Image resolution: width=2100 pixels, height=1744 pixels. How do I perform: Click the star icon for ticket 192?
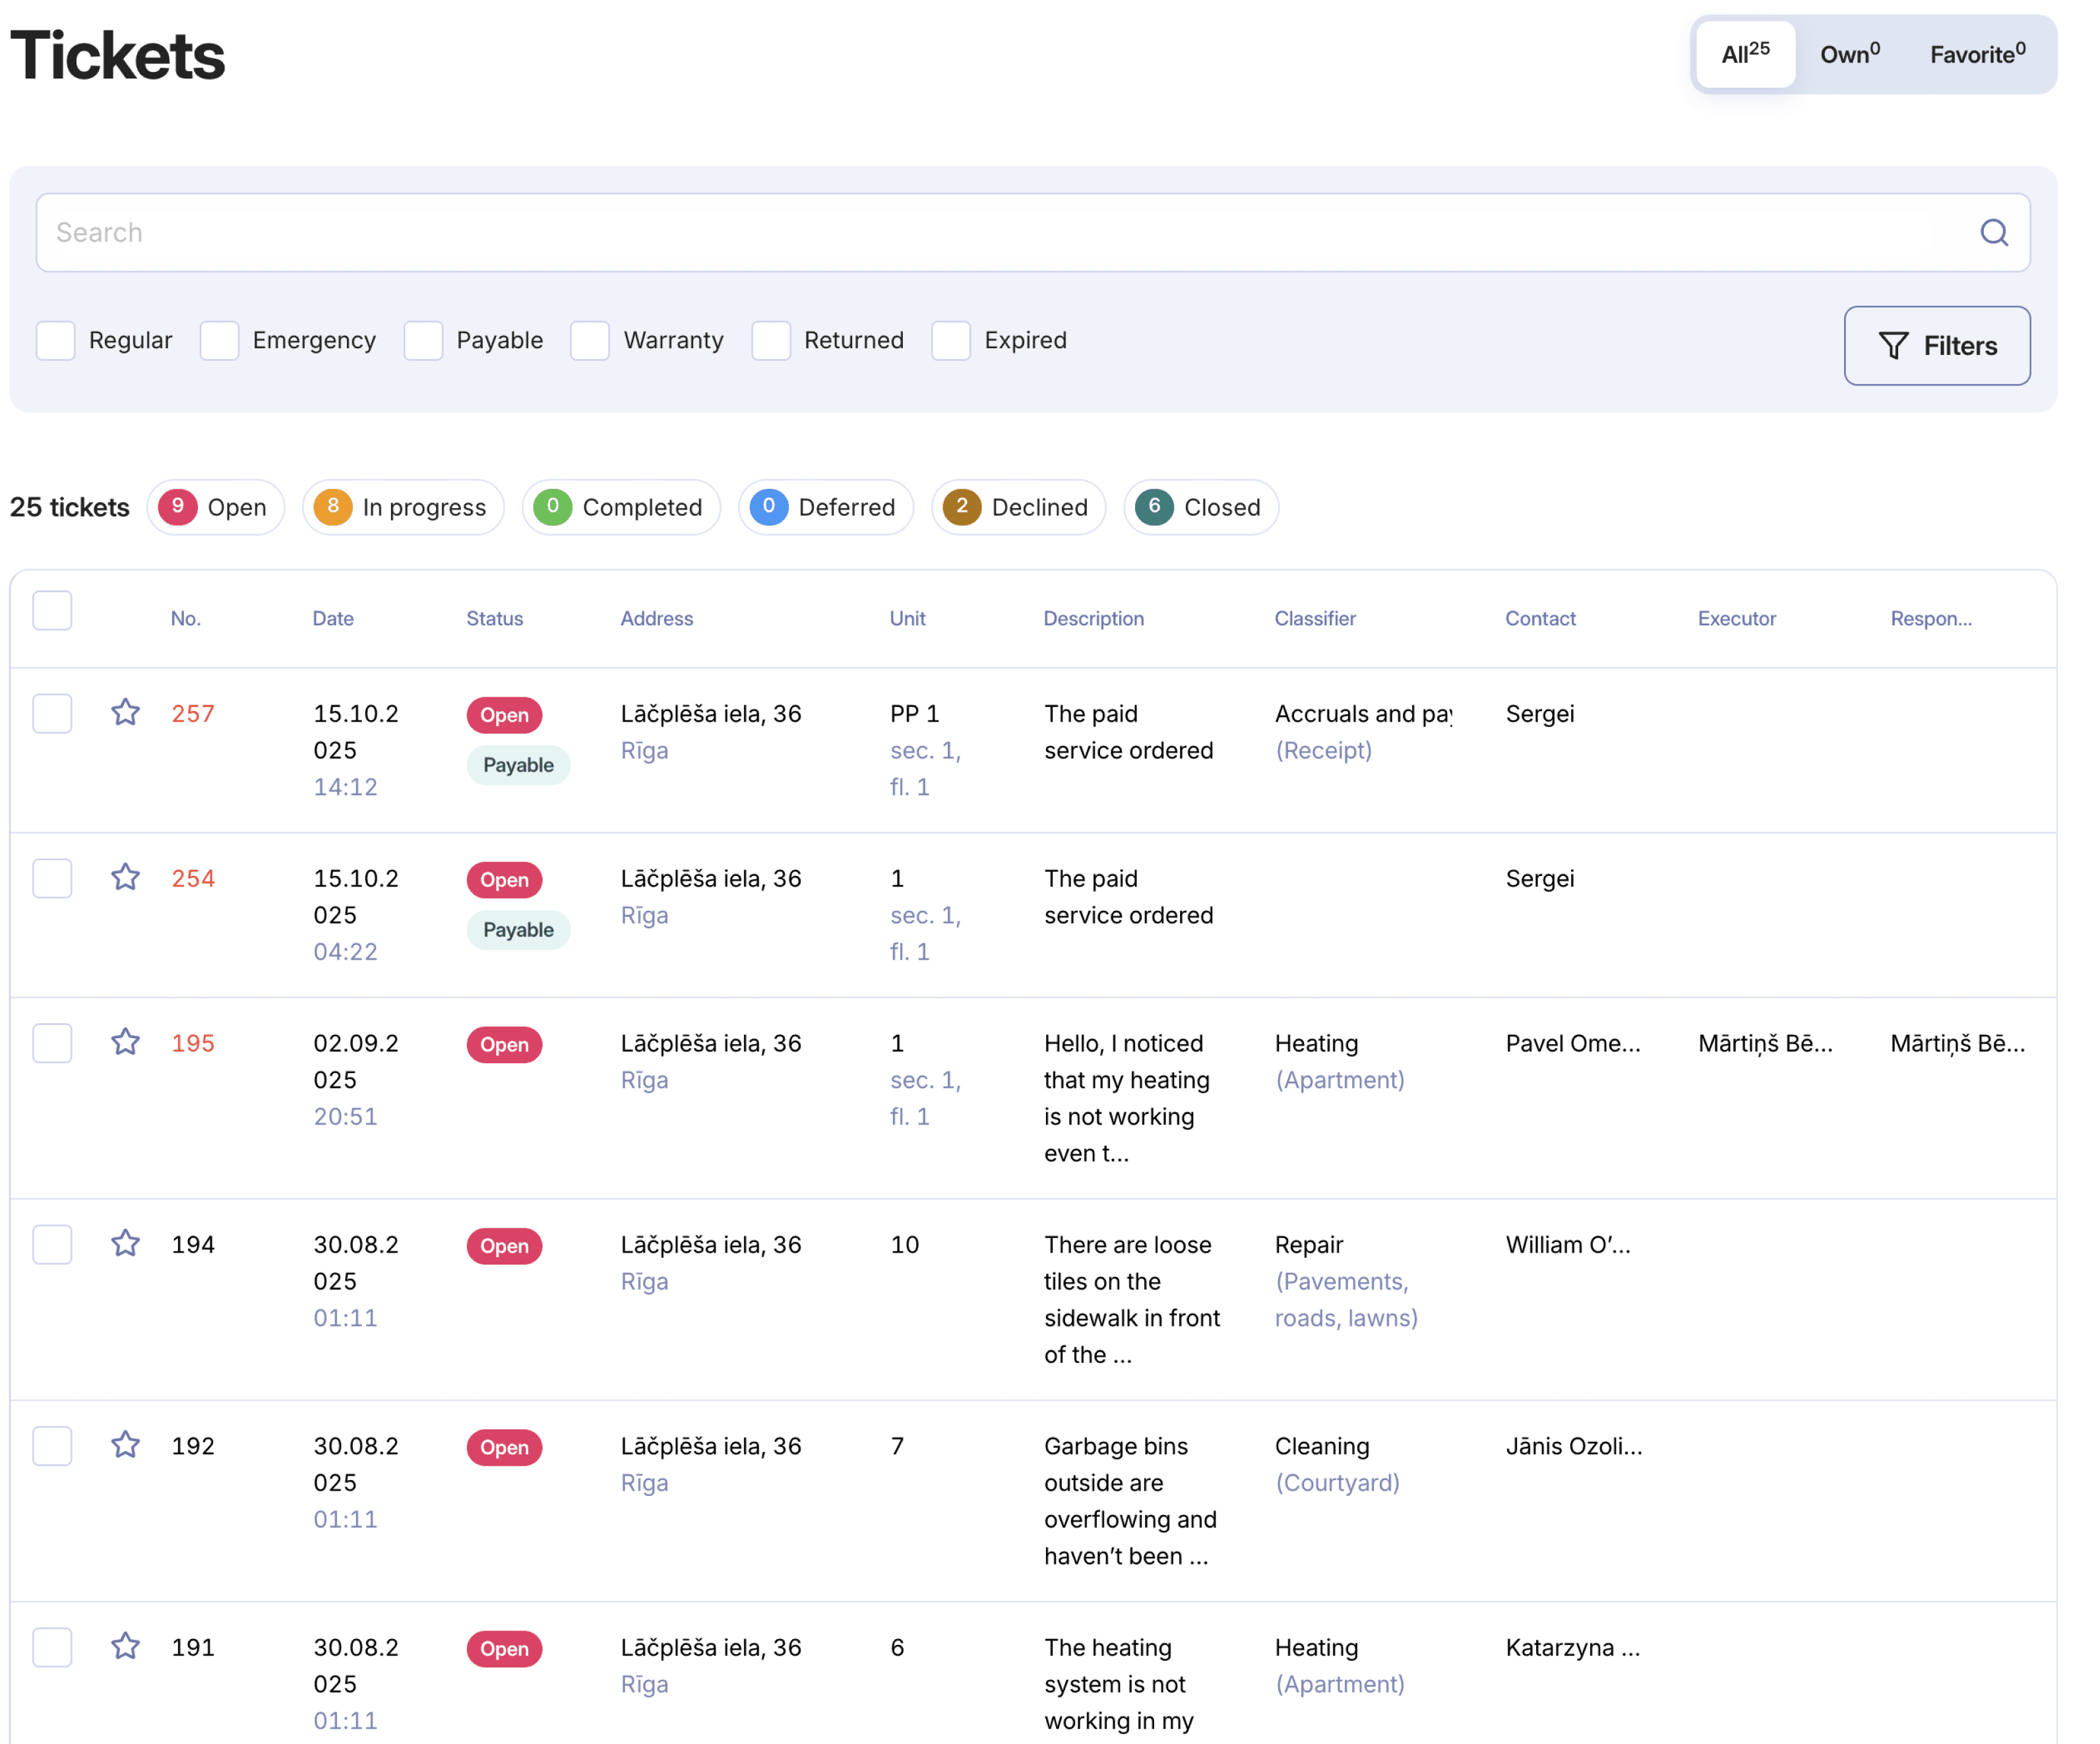(x=125, y=1445)
